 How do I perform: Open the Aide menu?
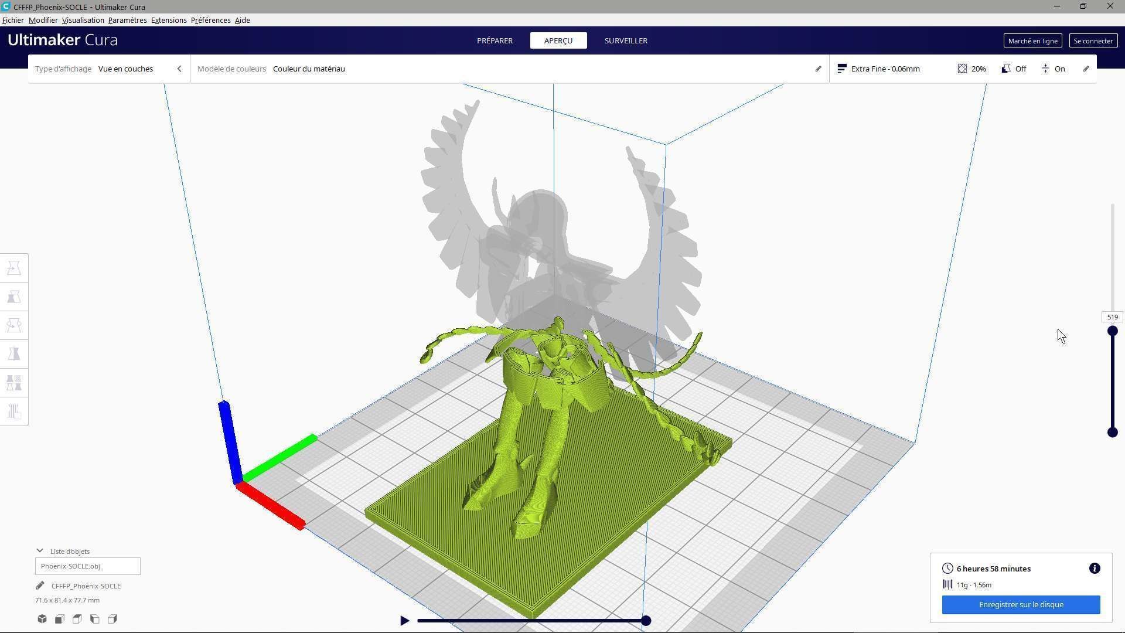(242, 20)
